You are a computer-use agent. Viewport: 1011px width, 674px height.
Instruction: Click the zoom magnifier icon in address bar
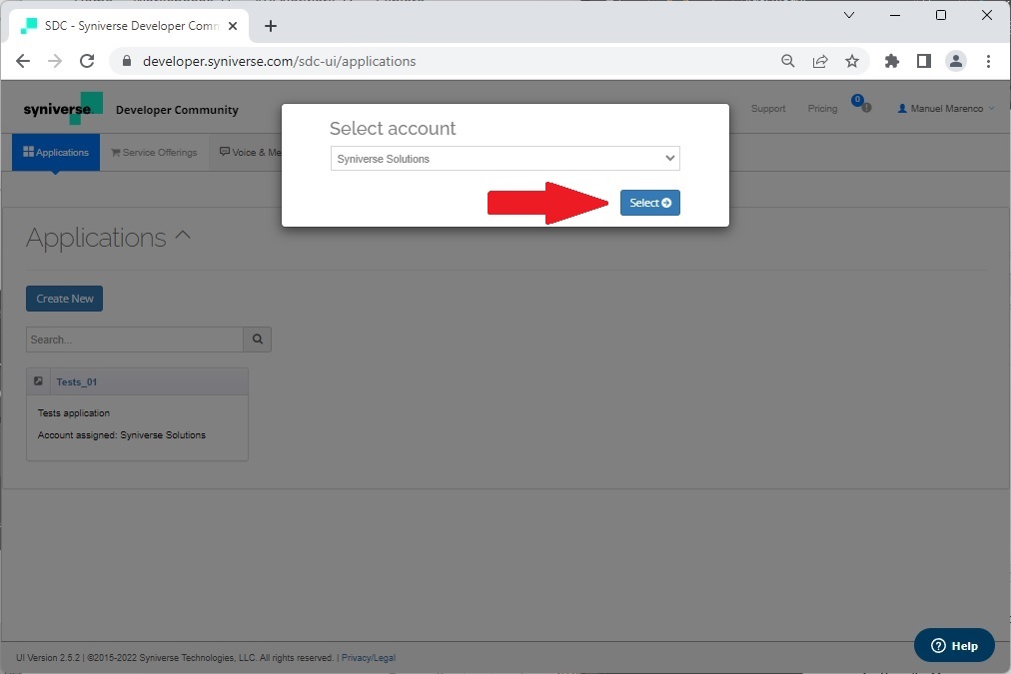click(788, 61)
